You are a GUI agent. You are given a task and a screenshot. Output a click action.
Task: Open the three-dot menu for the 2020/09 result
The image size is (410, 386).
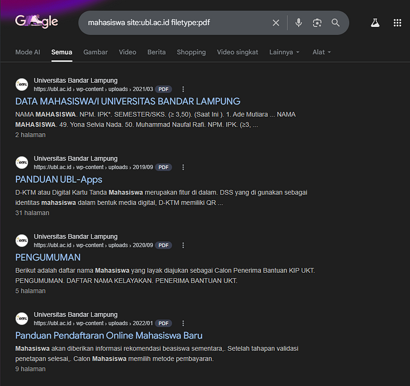183,245
